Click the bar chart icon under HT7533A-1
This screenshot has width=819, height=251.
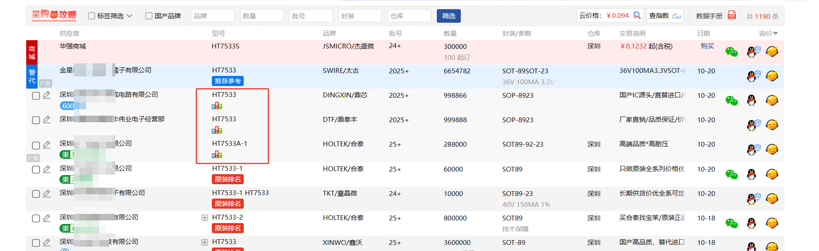217,155
